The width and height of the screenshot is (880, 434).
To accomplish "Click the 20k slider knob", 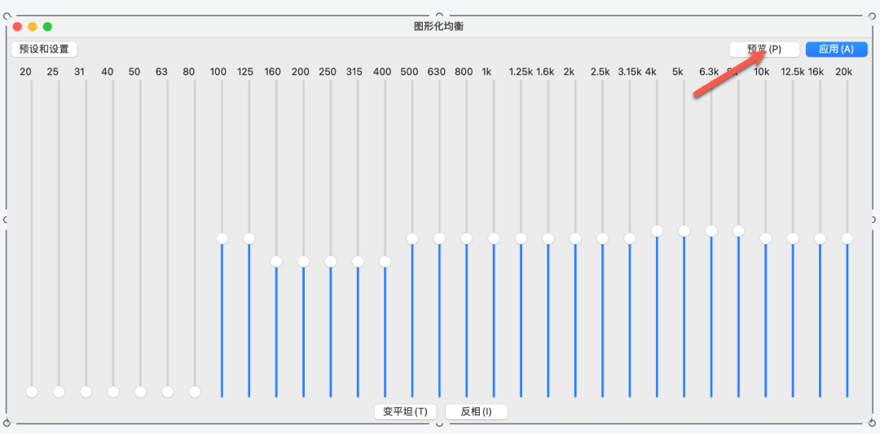I will [847, 239].
